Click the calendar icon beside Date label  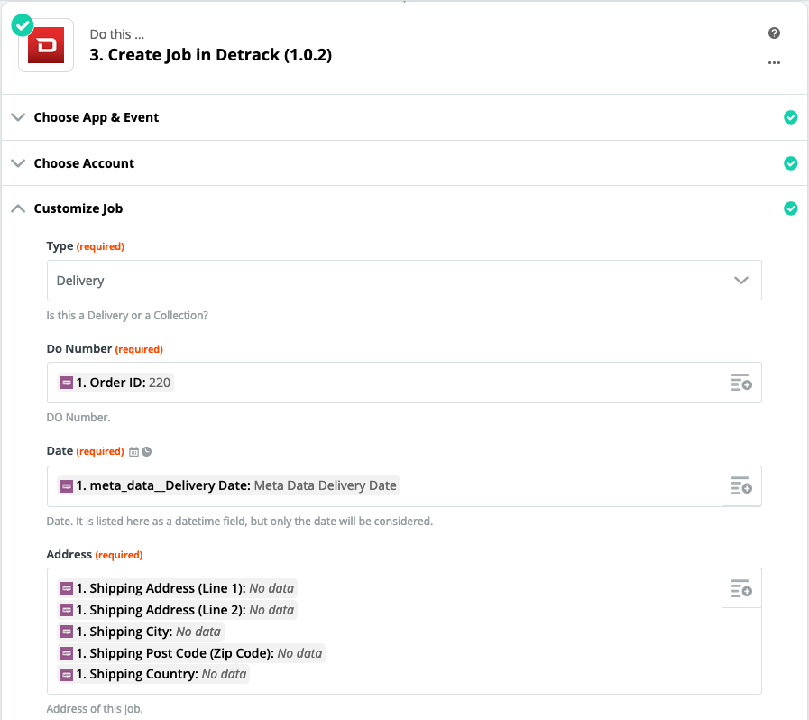[133, 452]
